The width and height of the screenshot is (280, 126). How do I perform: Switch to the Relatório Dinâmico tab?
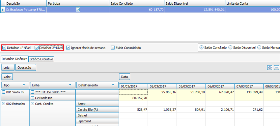coord(14,59)
